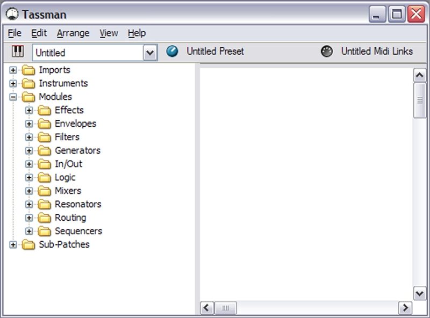Expand the Imports tree node
Viewport: 430px width, 318px height.
(13, 70)
